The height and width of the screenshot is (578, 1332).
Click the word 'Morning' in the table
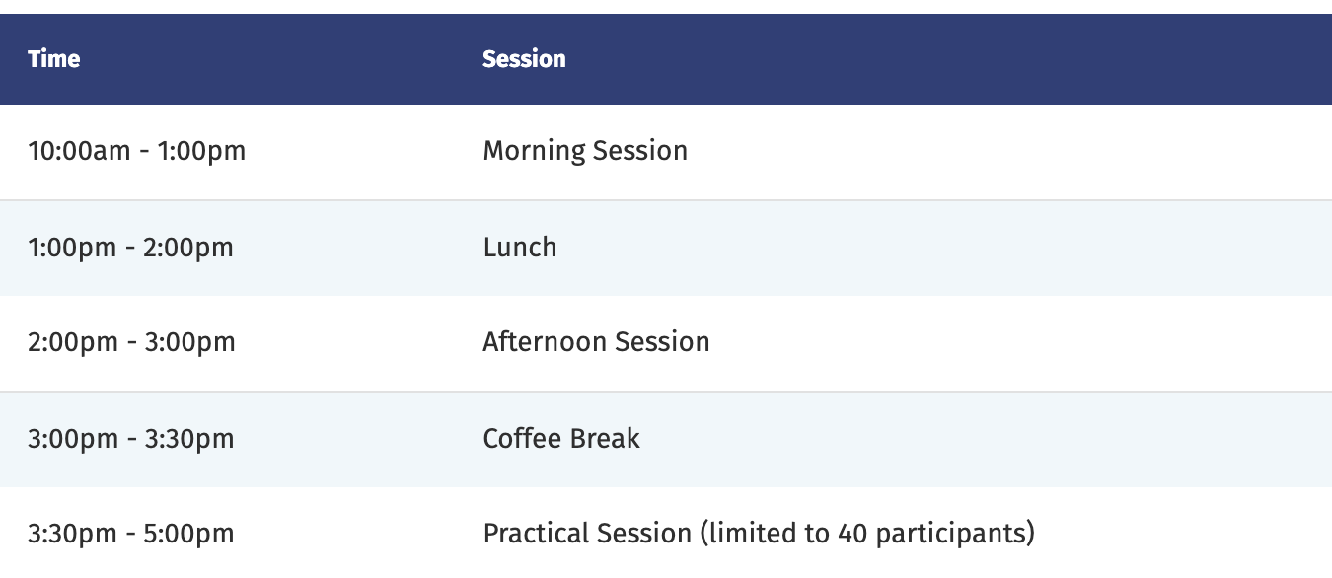(534, 151)
